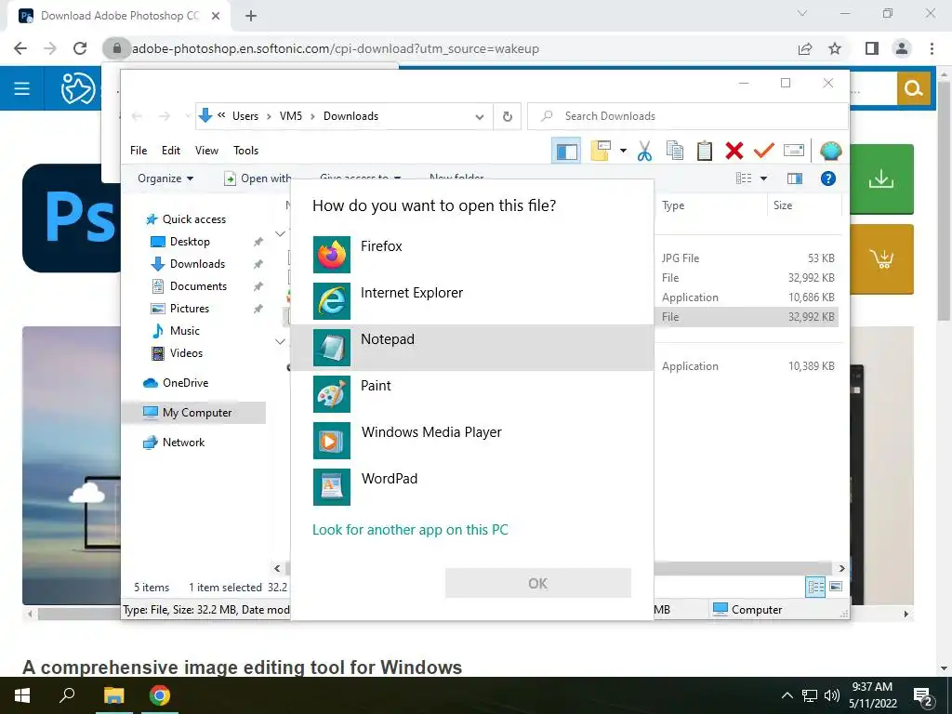Click the red X Delete toolbar icon
This screenshot has width=952, height=714.
point(734,151)
